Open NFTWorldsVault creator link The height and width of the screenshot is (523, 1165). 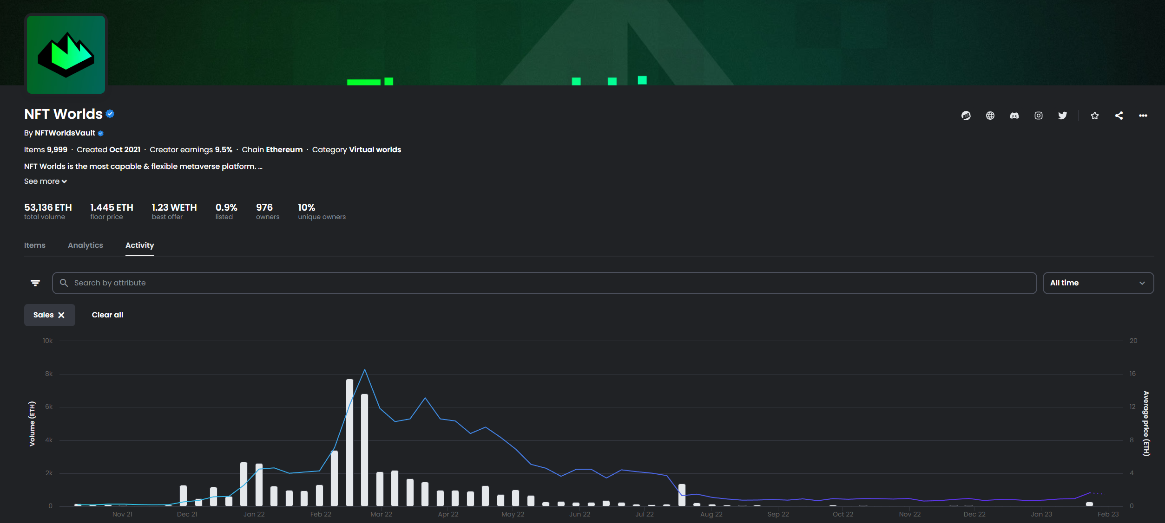pos(65,133)
